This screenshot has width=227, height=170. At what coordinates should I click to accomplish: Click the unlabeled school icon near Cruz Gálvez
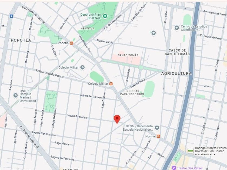[x=153, y=33]
